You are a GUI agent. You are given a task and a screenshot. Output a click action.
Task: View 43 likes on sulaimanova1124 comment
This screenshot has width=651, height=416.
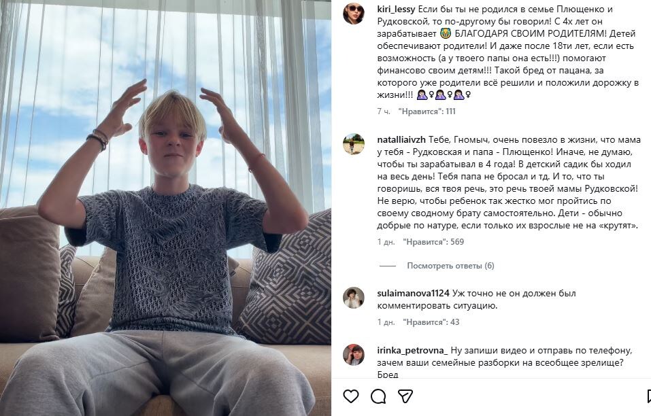click(431, 322)
